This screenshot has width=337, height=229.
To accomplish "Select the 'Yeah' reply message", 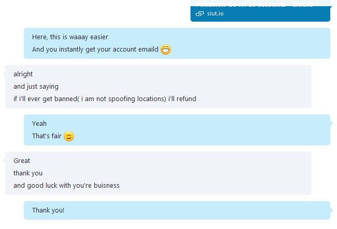I will 39,124.
